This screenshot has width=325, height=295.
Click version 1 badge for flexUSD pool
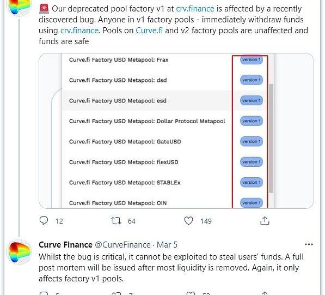(x=252, y=162)
